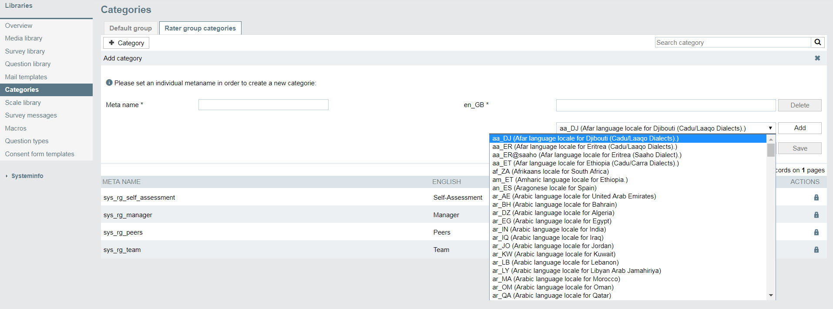Click sys_rg_peers meta name cell
833x309 pixels.
pyautogui.click(x=123, y=232)
